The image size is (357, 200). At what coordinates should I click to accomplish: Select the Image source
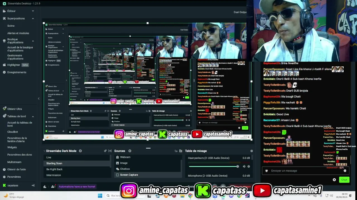click(x=148, y=163)
